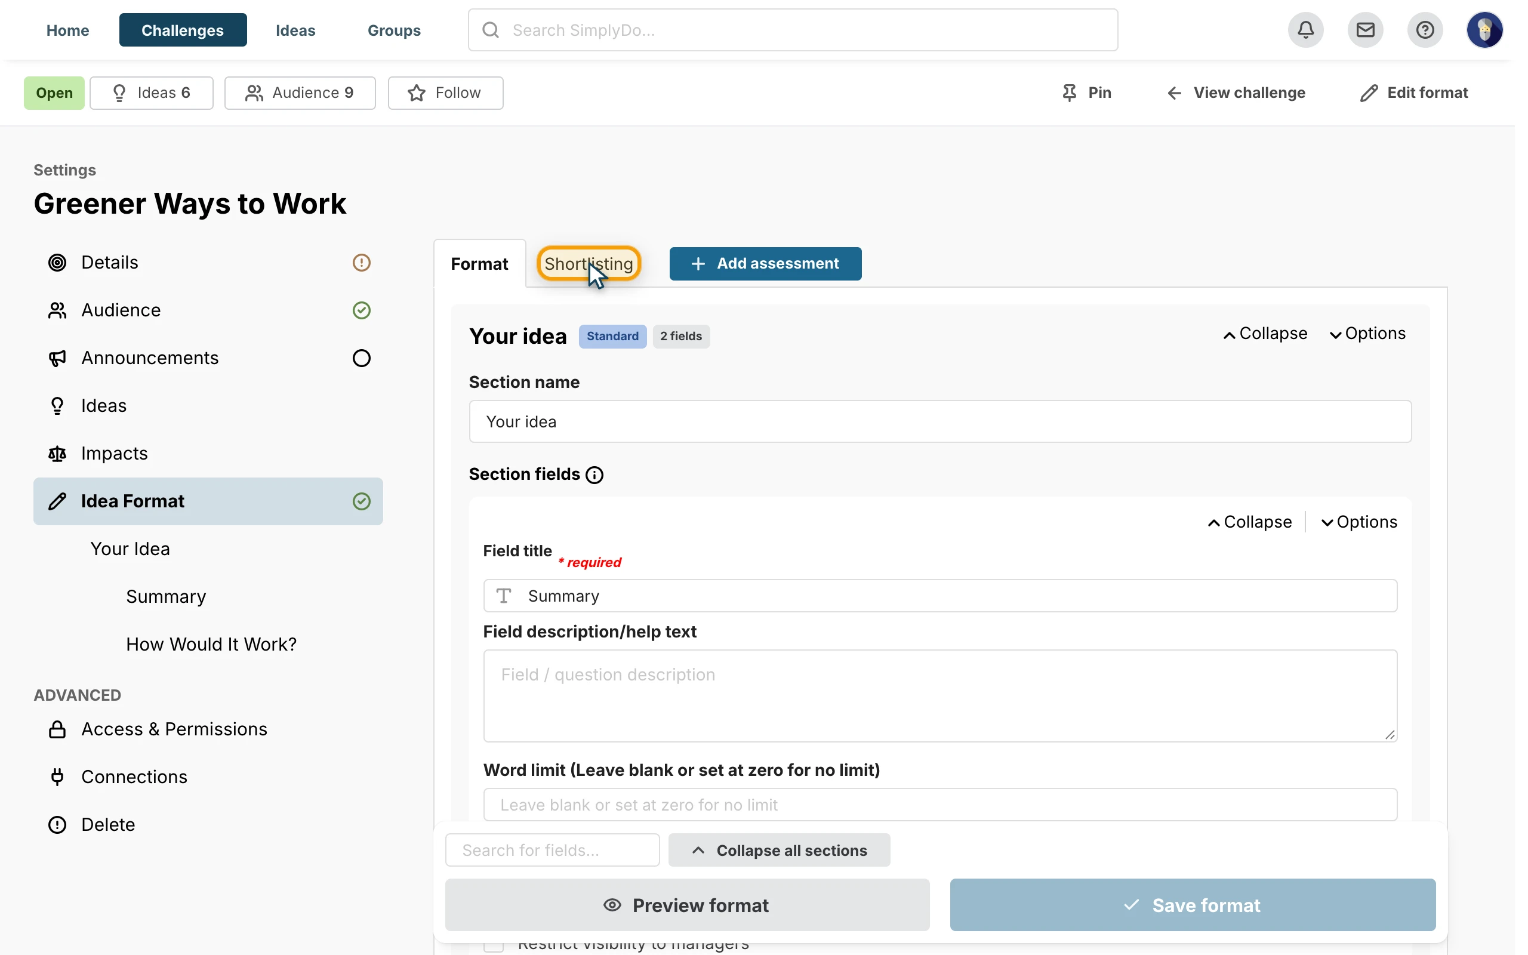
Task: Click the help question mark icon
Action: [x=1425, y=30]
